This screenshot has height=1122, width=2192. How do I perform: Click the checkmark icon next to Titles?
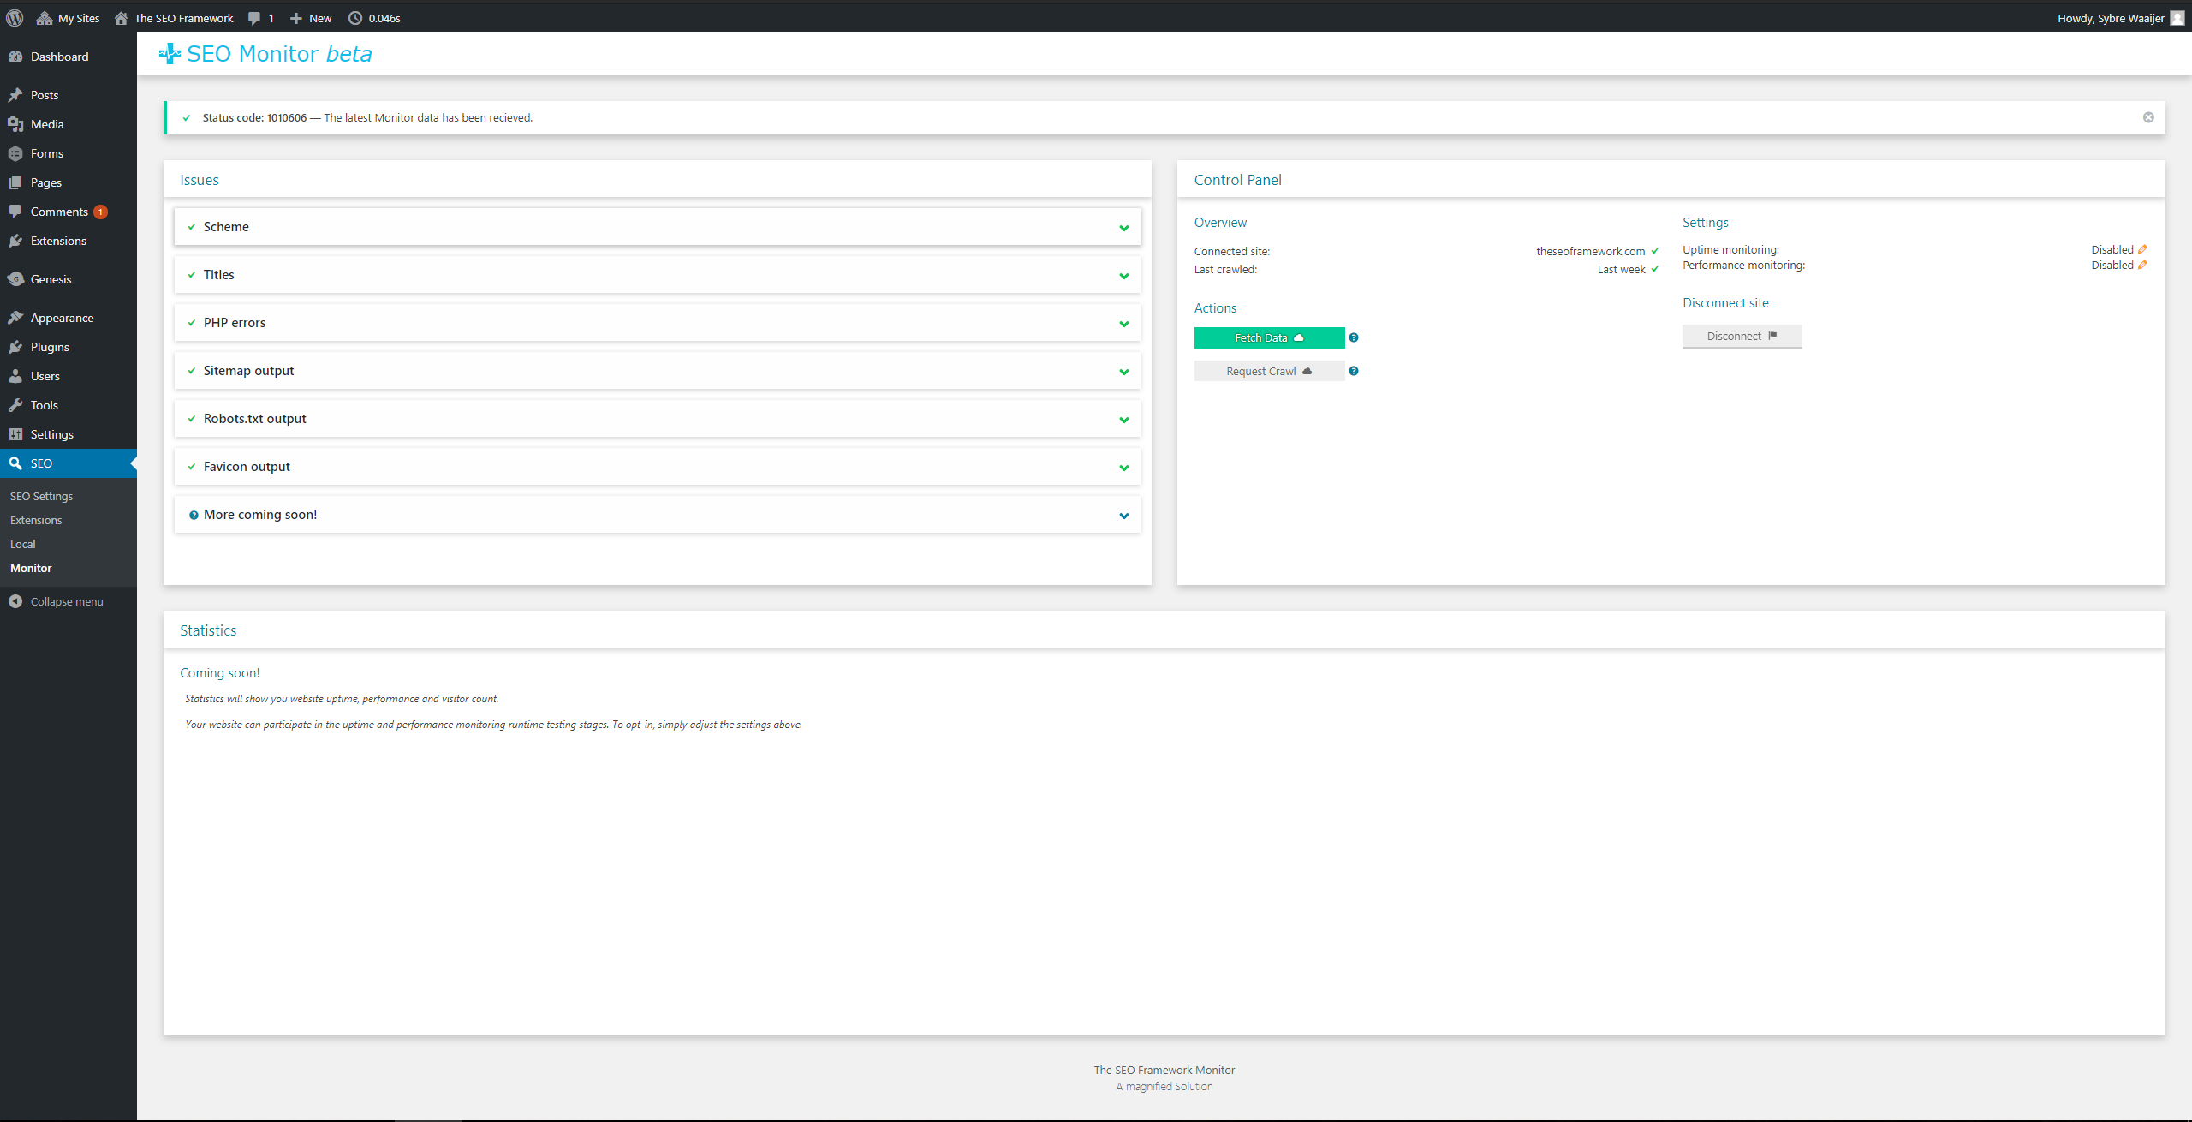tap(192, 275)
